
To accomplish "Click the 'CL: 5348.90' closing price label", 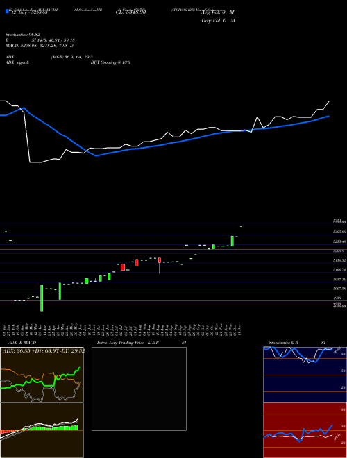I will click(131, 12).
